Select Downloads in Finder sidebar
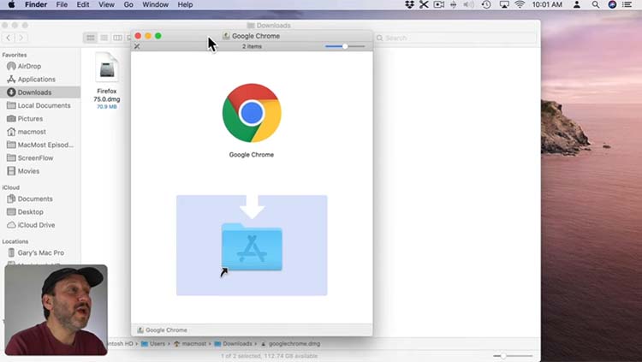This screenshot has width=642, height=362. (40, 92)
